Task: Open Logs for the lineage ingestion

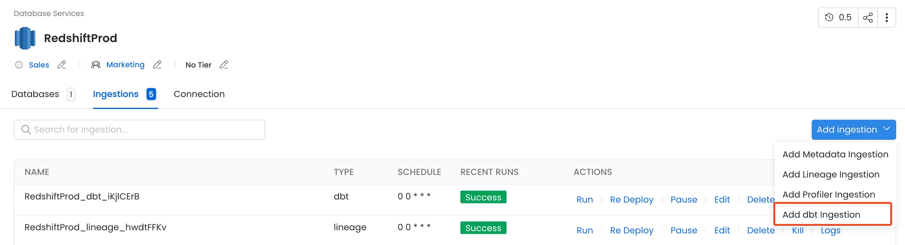Action: pos(831,231)
